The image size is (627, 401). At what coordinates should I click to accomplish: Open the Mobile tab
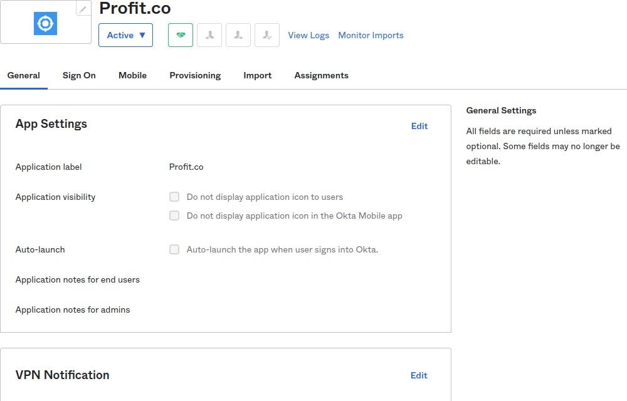point(132,75)
